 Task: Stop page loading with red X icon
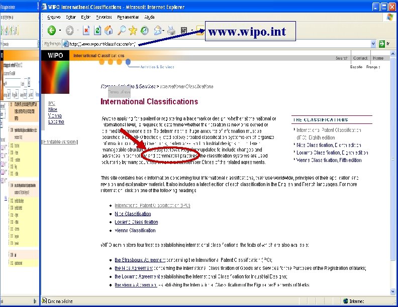86,31
